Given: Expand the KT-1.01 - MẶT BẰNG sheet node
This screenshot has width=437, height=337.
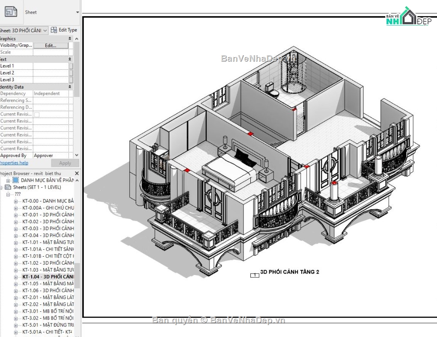Looking at the screenshot, I should click(x=16, y=242).
